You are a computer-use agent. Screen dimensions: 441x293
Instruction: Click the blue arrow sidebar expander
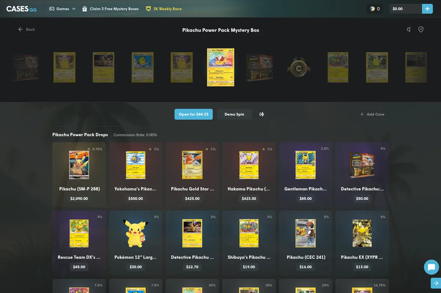(436, 283)
